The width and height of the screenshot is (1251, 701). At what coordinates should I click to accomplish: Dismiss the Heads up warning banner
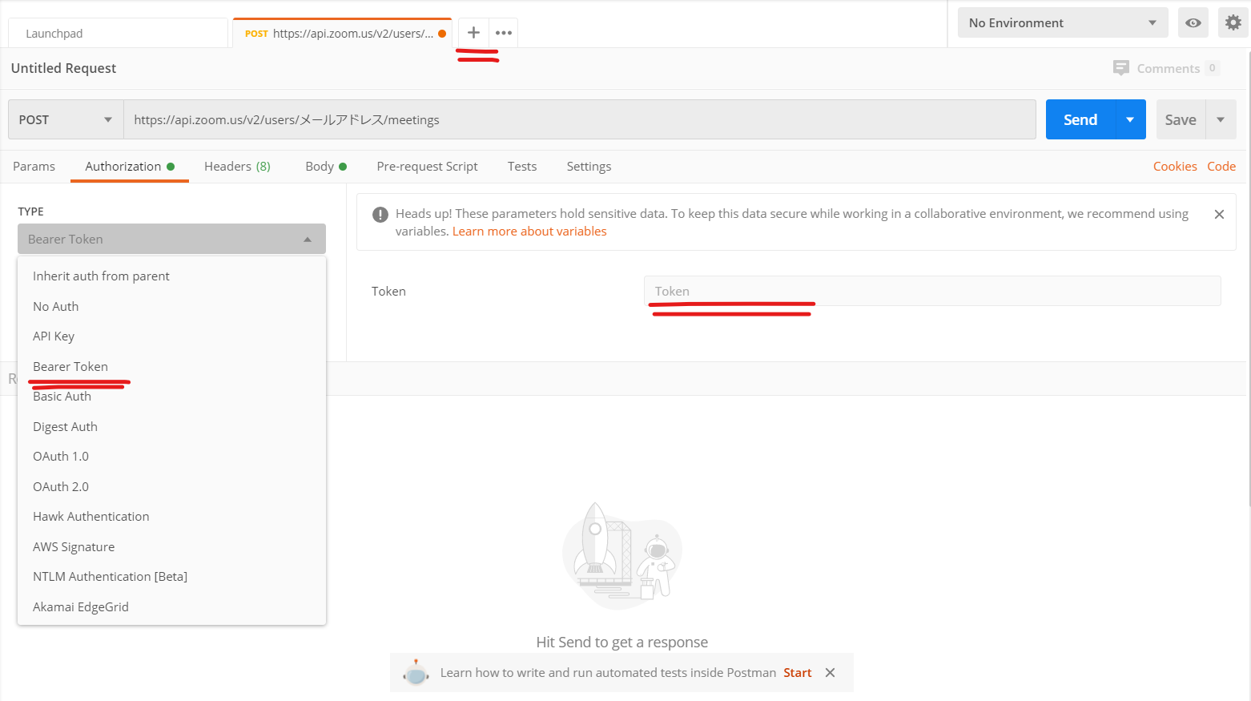(1219, 214)
